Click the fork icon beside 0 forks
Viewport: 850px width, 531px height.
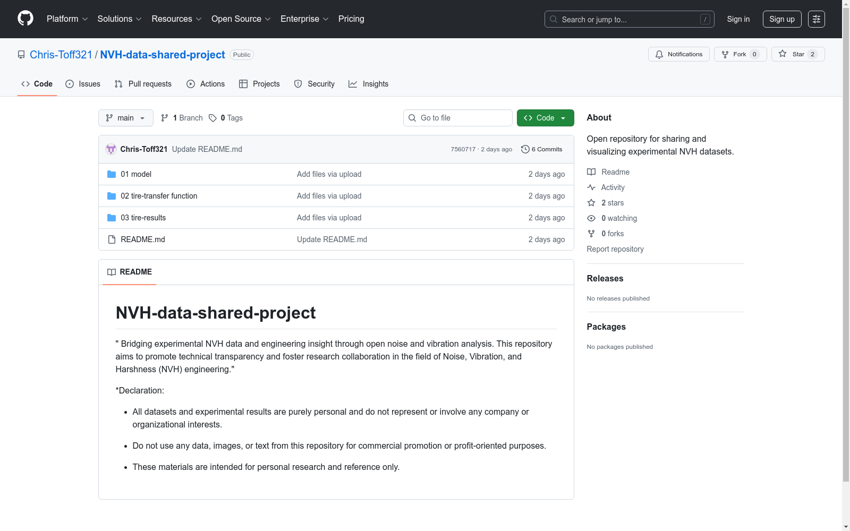click(591, 234)
